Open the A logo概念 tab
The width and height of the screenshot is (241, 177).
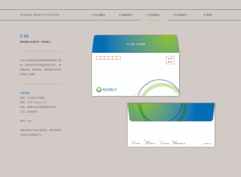click(98, 15)
